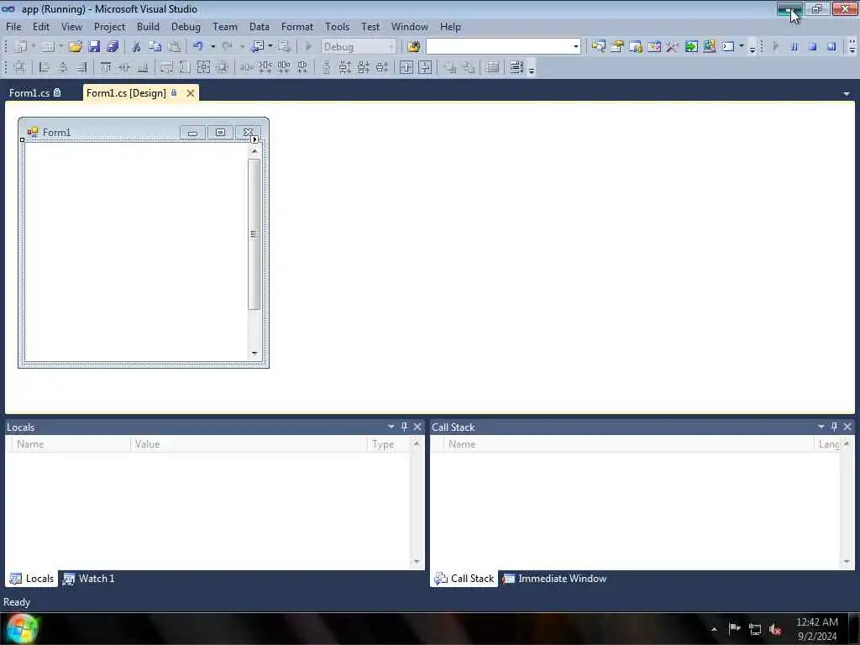Open Layout toolbar options overflow arrow
The width and height of the screenshot is (860, 645).
click(x=532, y=70)
